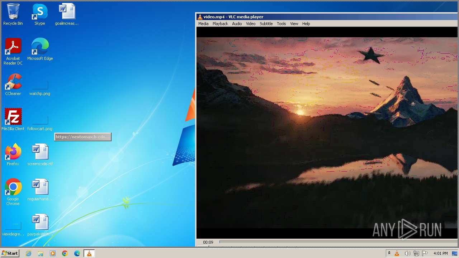Open the network status tray icon
This screenshot has height=258, width=459.
coord(416,253)
